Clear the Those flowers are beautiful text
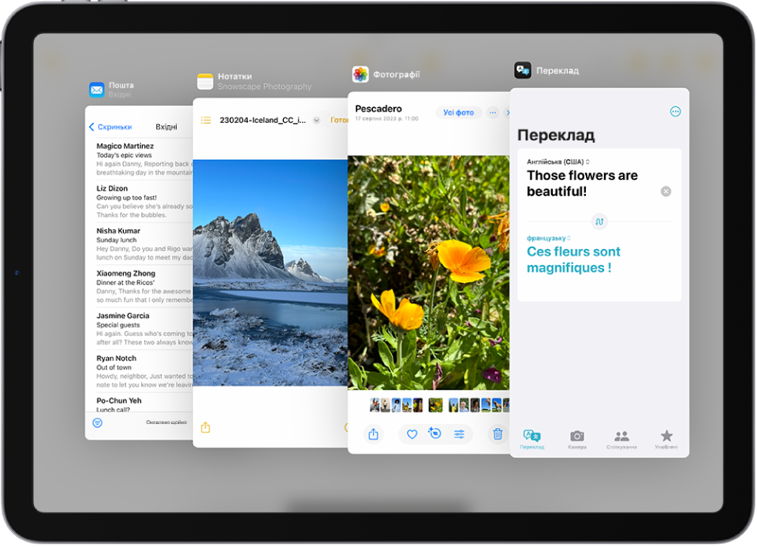Image resolution: width=757 pixels, height=547 pixels. pyautogui.click(x=666, y=192)
